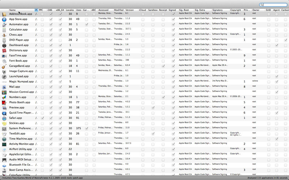Screen dimensions: 289x180
Task: Select the Time Machine.app icon
Action: [4, 139]
